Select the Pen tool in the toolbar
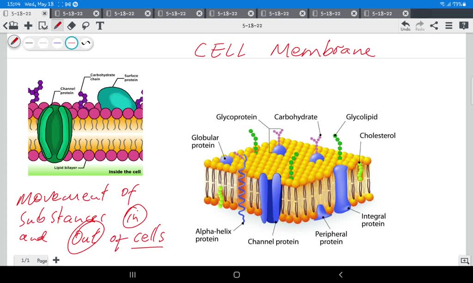This screenshot has height=283, width=473. 57,25
